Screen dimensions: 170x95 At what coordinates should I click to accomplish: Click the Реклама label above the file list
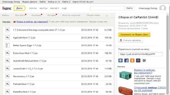click(6, 22)
